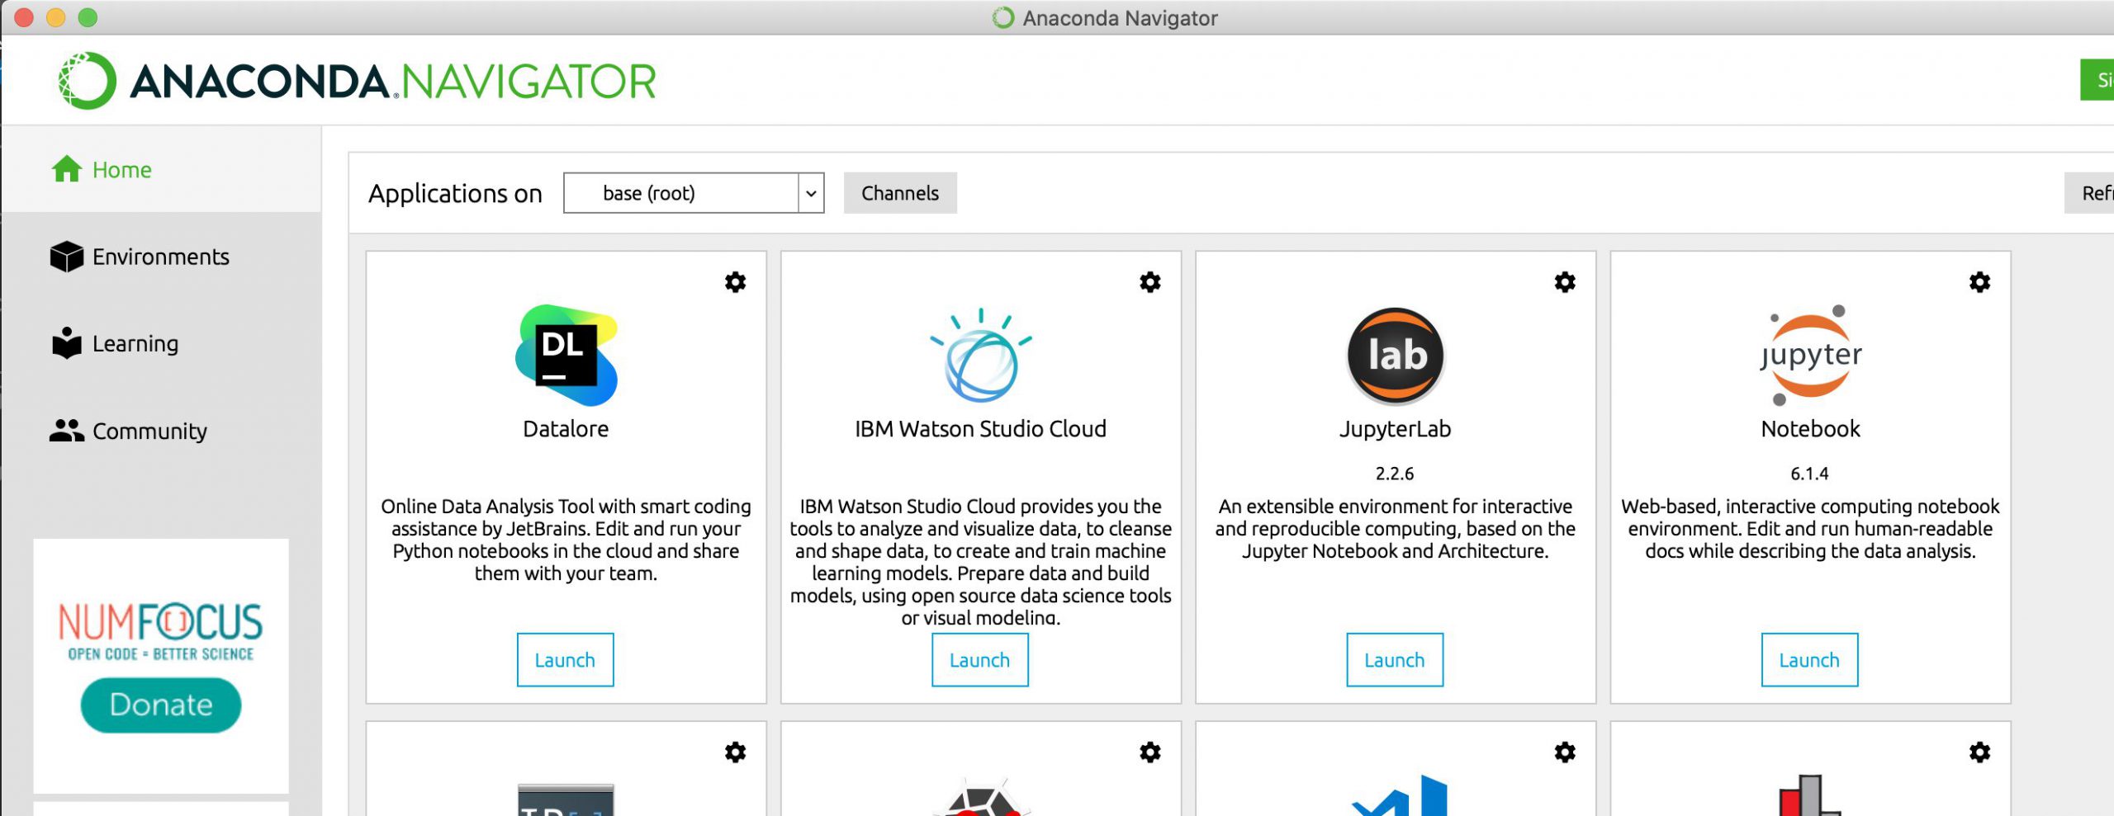Launch JupyterLab

[x=1394, y=659]
